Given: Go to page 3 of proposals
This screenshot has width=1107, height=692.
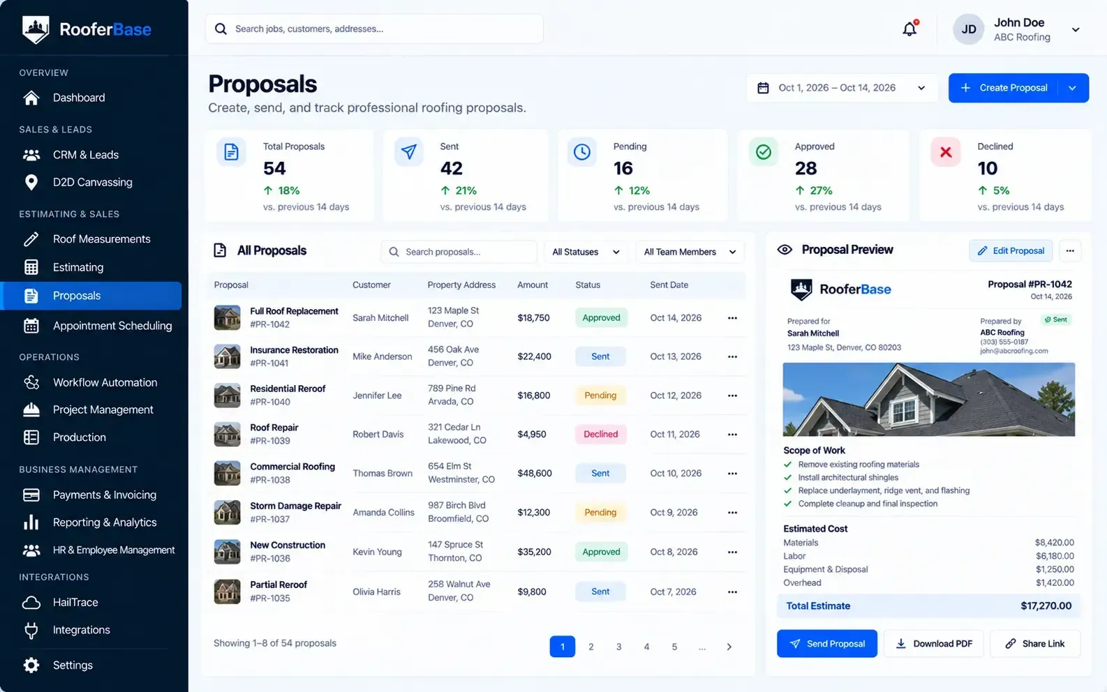Looking at the screenshot, I should [x=618, y=647].
